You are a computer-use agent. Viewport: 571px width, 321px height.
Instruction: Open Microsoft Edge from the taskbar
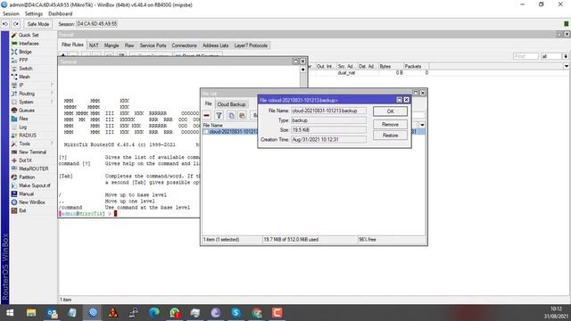pos(154,313)
